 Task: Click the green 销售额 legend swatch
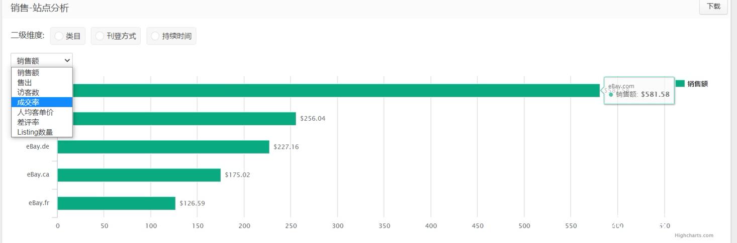click(x=680, y=84)
